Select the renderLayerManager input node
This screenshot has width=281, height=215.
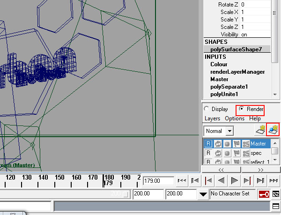pyautogui.click(x=237, y=72)
